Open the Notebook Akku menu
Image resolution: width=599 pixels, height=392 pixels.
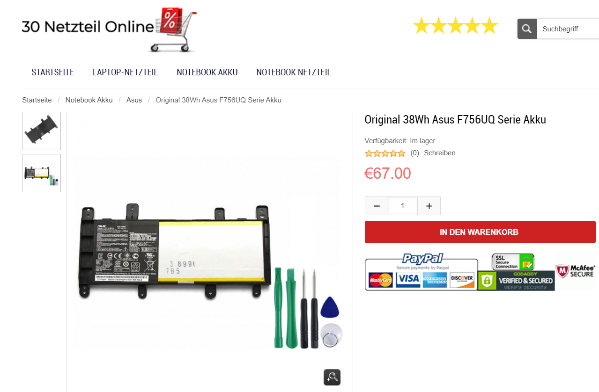click(x=207, y=72)
